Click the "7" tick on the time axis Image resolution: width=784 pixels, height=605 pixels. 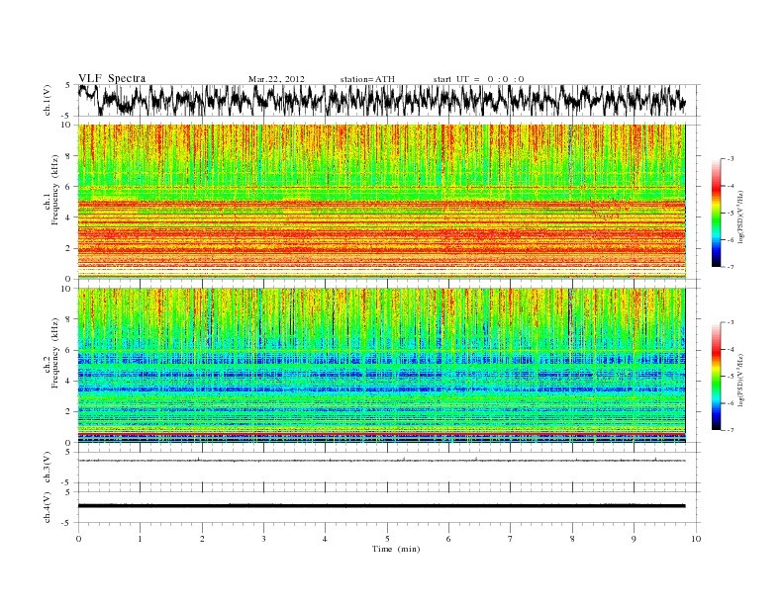[x=511, y=539]
